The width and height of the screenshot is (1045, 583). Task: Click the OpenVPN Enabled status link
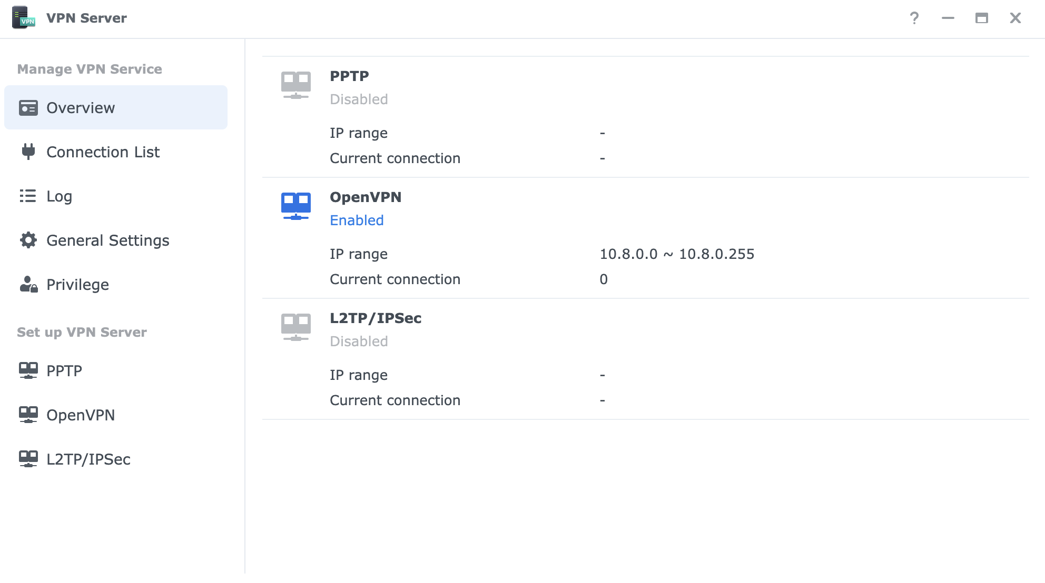coord(357,220)
